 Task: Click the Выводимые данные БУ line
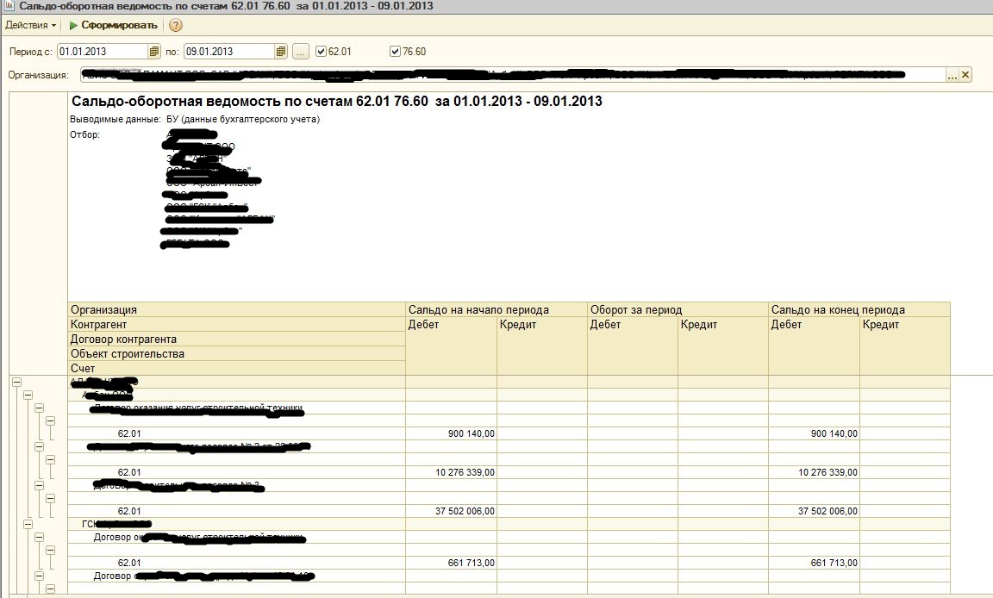click(x=195, y=119)
